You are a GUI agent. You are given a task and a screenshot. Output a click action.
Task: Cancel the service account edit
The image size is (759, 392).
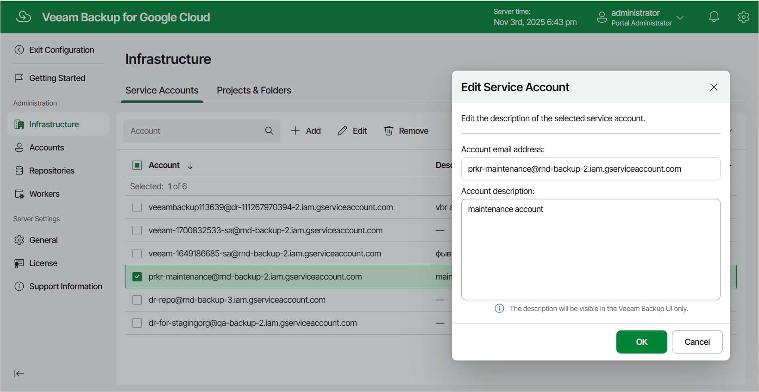pyautogui.click(x=697, y=342)
